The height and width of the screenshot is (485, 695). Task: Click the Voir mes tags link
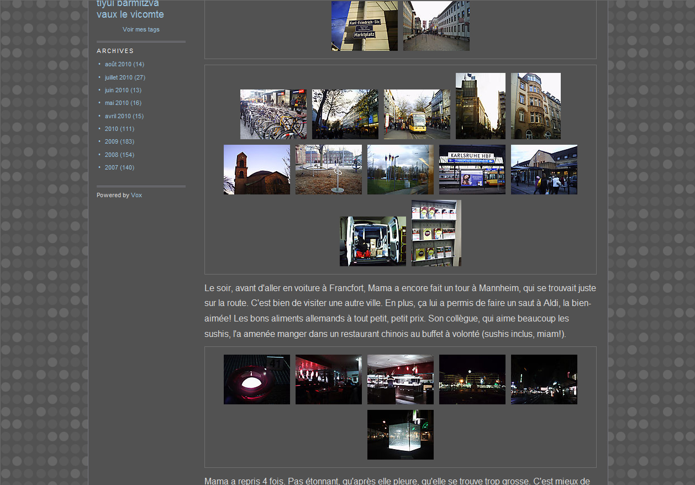pos(141,29)
